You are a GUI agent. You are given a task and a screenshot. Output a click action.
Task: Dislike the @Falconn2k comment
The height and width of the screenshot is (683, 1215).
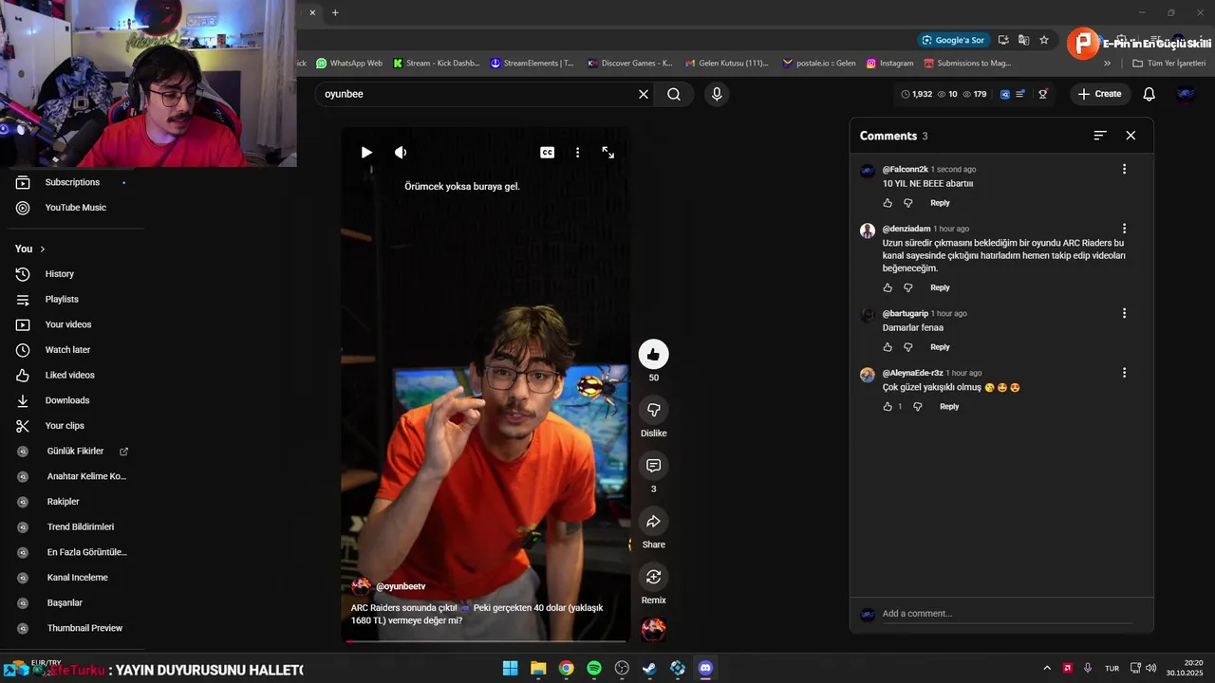click(x=908, y=203)
